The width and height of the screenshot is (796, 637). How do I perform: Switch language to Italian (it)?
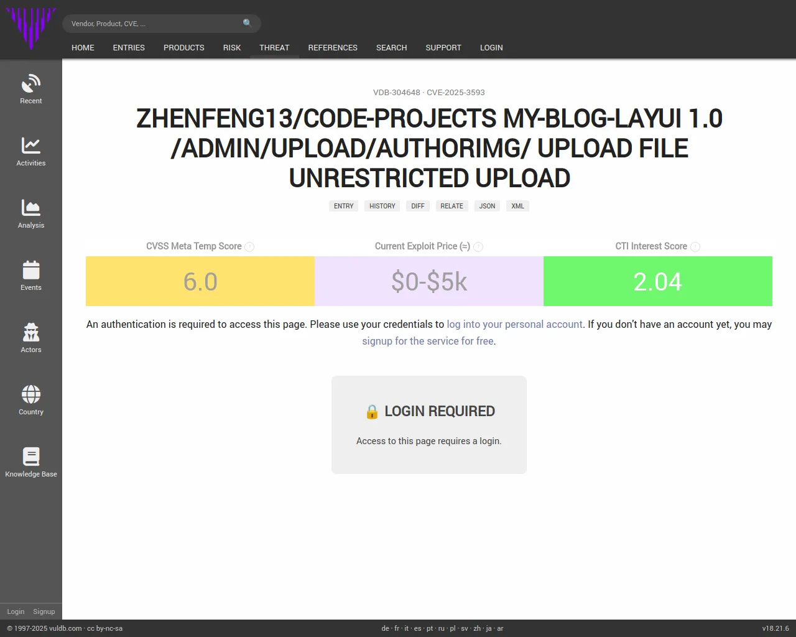click(x=407, y=628)
